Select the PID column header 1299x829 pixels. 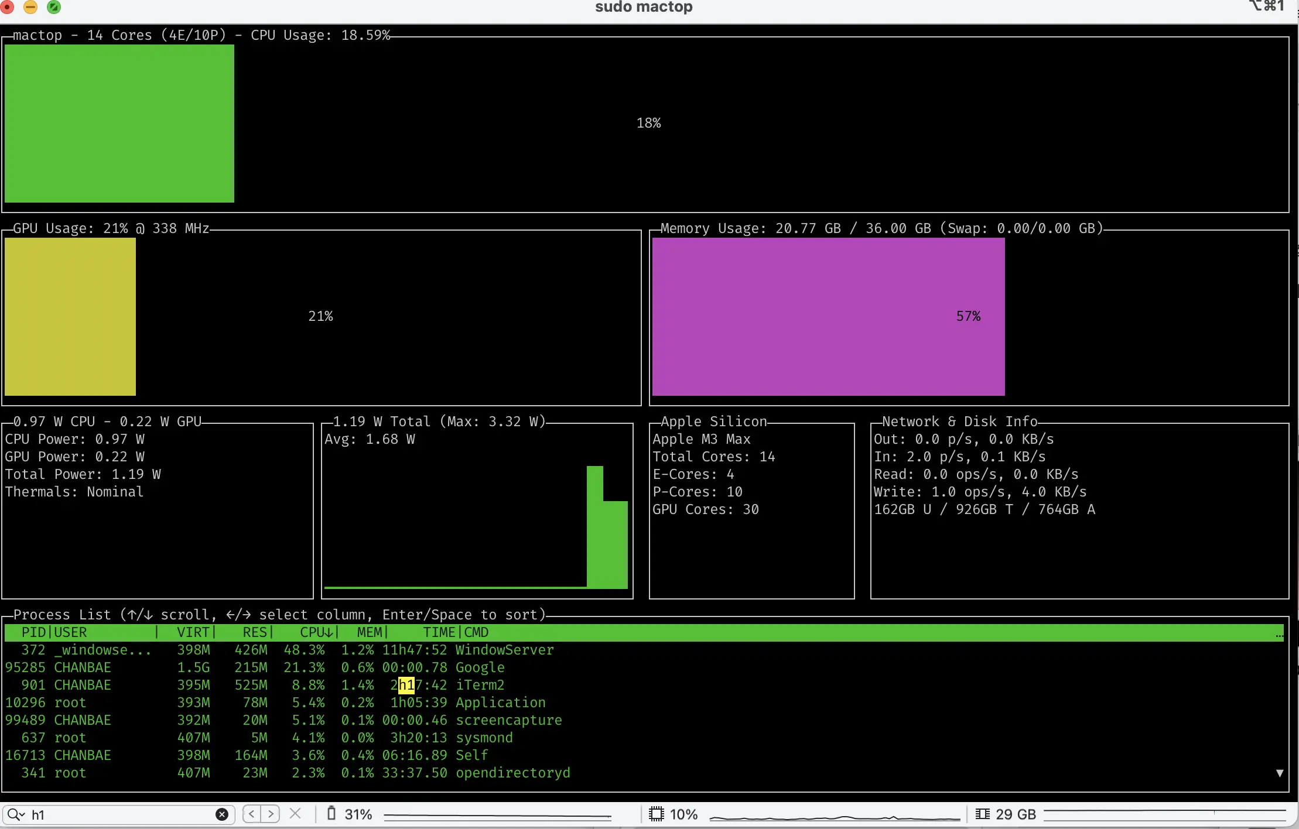(33, 632)
